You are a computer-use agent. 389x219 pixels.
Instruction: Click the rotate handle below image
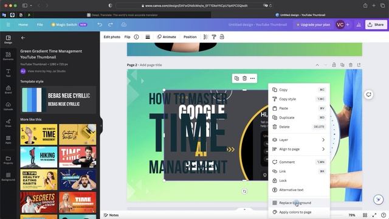tap(244, 191)
